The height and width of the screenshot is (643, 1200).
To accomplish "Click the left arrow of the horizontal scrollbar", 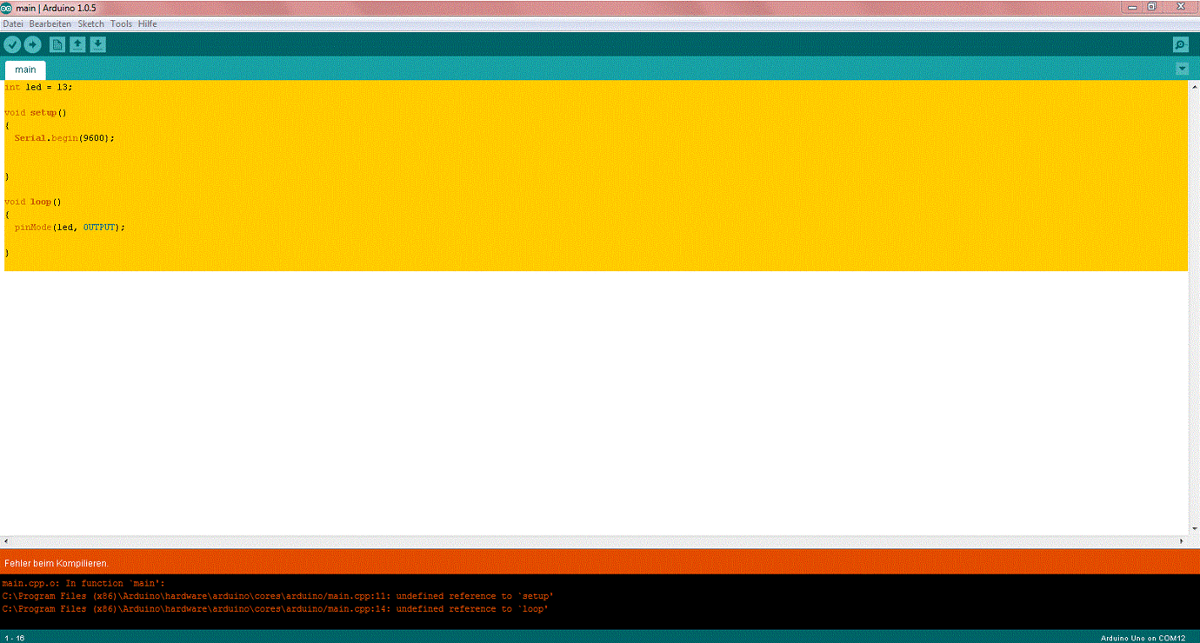I will [5, 540].
